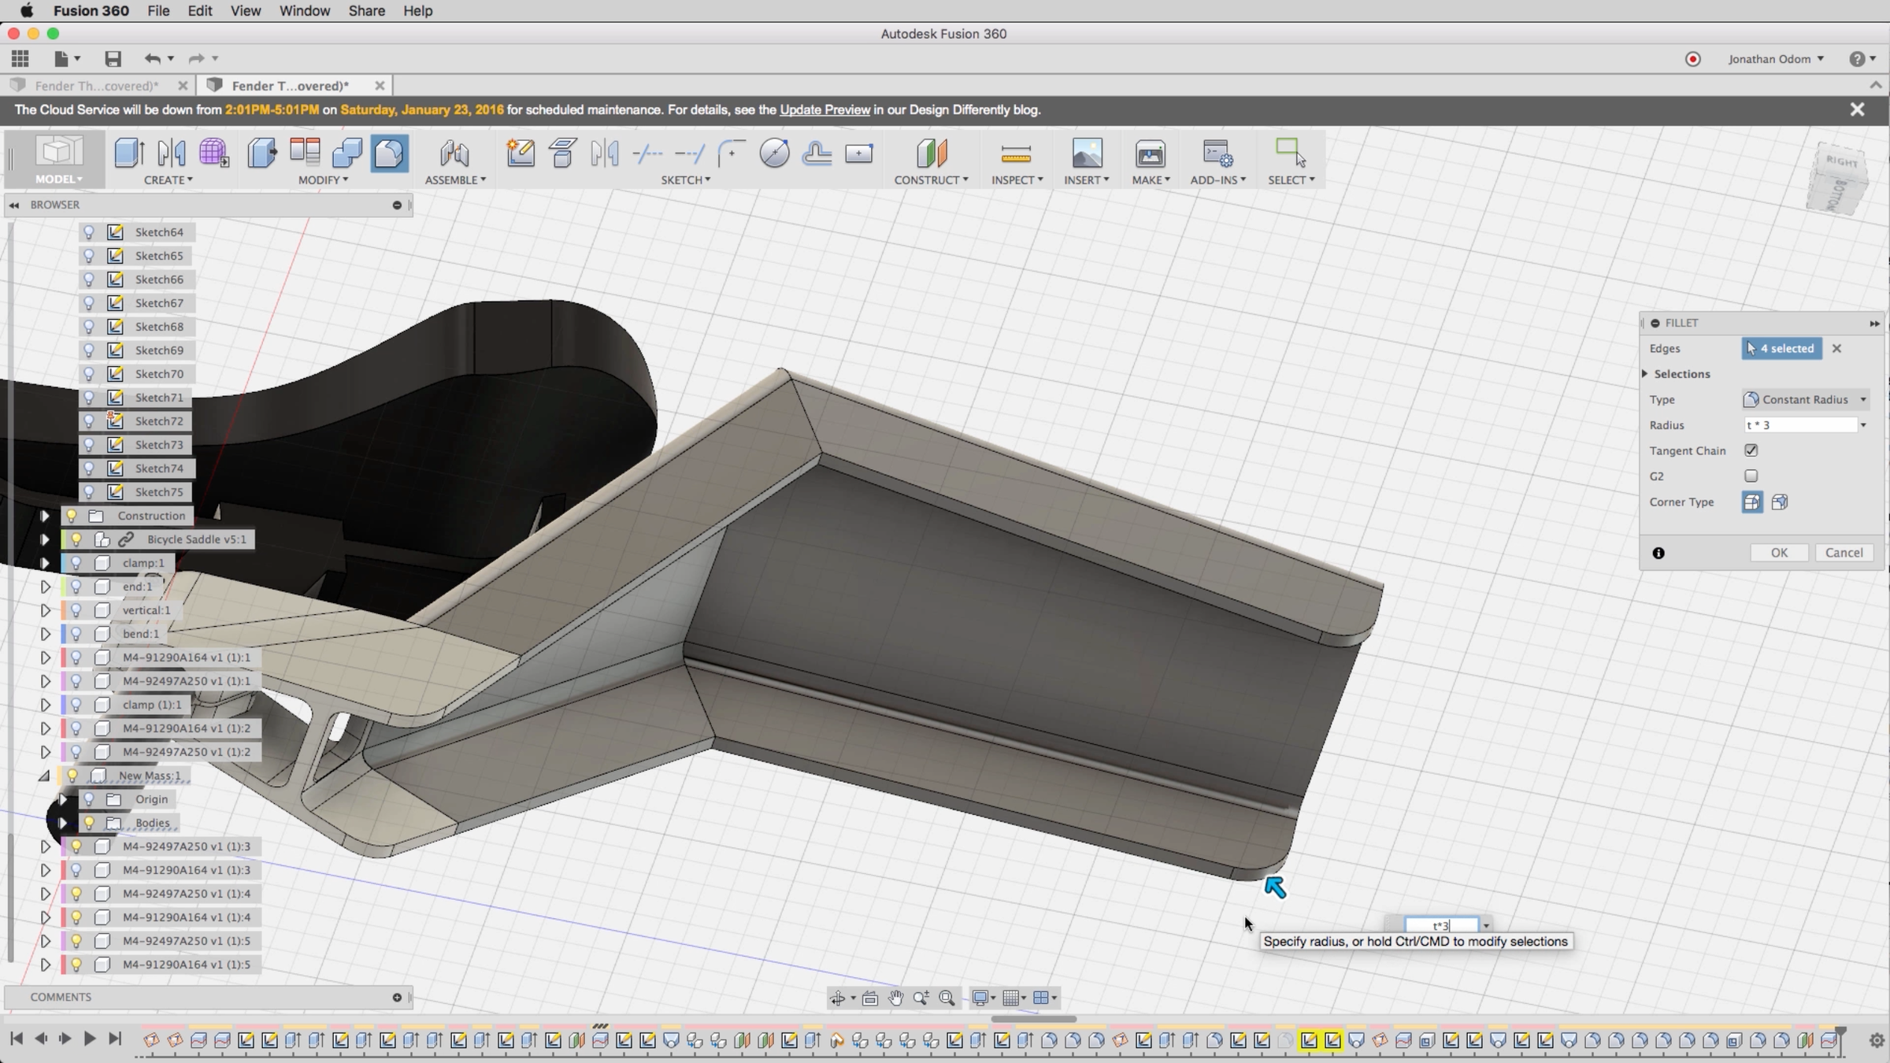The height and width of the screenshot is (1063, 1890).
Task: Click OK in the Fillet dialog
Action: (x=1779, y=553)
